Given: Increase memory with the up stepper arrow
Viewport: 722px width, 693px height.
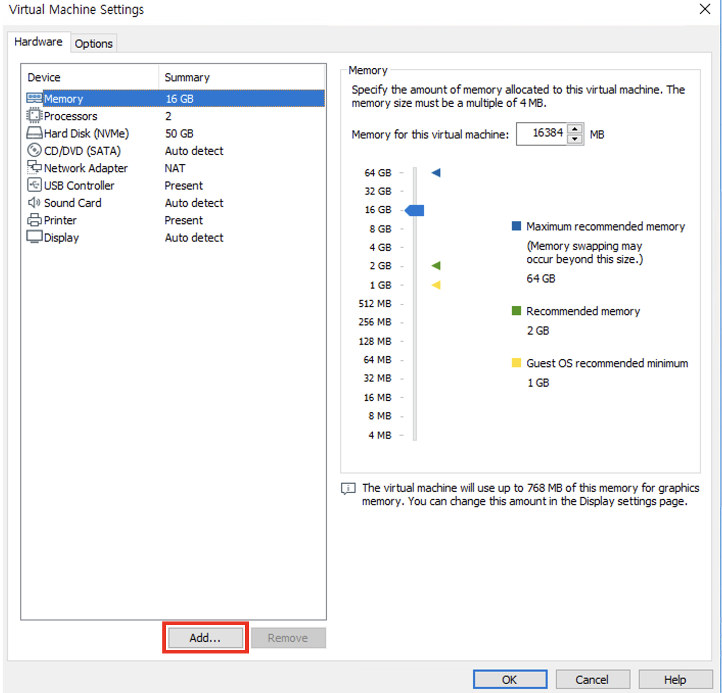Looking at the screenshot, I should tap(575, 129).
